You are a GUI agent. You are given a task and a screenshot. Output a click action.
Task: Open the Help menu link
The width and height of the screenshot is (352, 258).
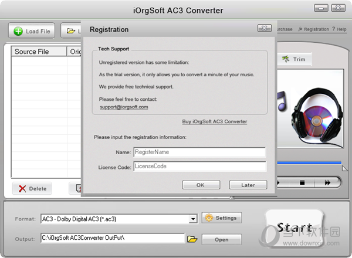(339, 29)
